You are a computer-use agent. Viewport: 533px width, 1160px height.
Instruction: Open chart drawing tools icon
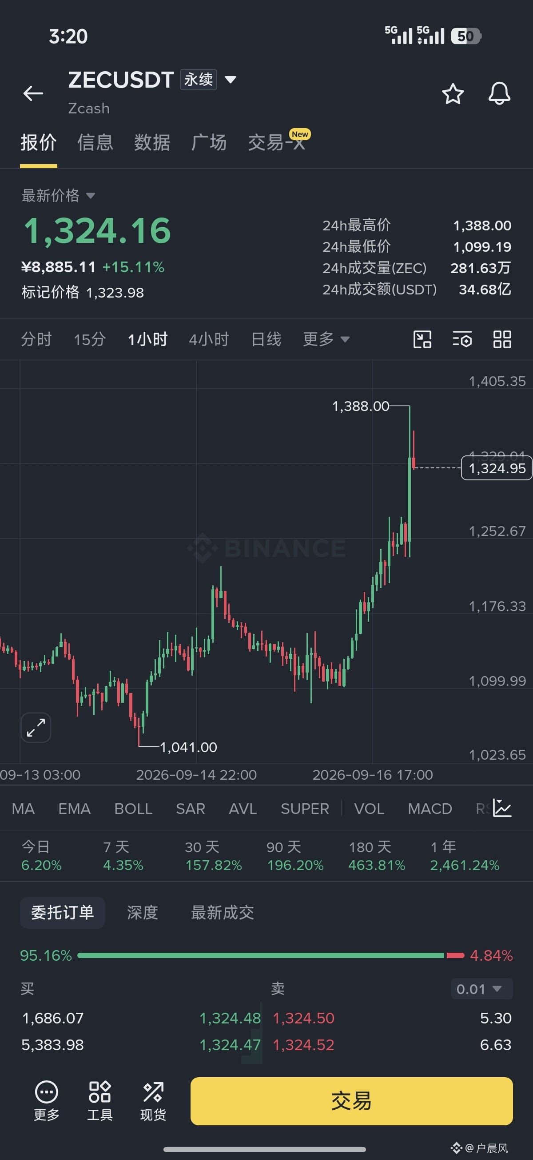pos(422,339)
